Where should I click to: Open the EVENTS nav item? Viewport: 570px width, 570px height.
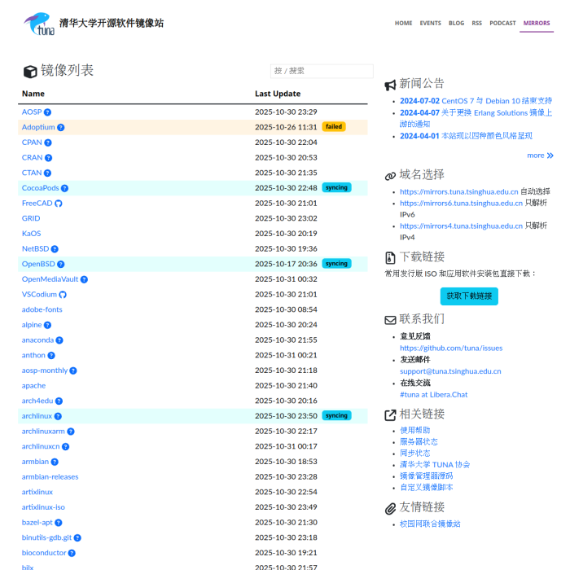click(431, 24)
